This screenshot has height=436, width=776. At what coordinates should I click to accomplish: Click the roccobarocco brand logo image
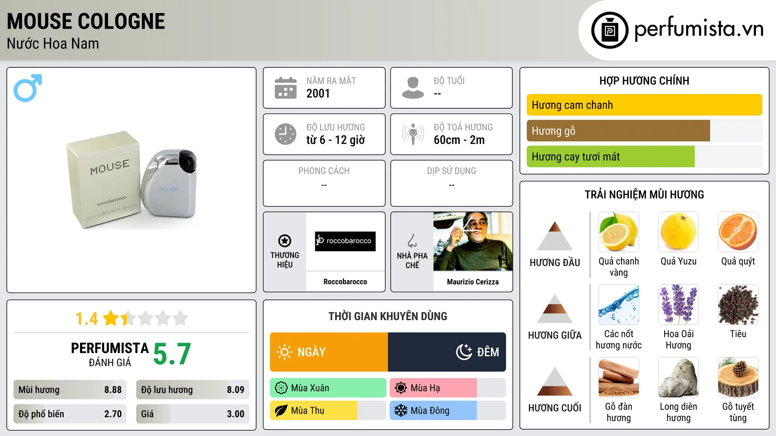coord(345,241)
